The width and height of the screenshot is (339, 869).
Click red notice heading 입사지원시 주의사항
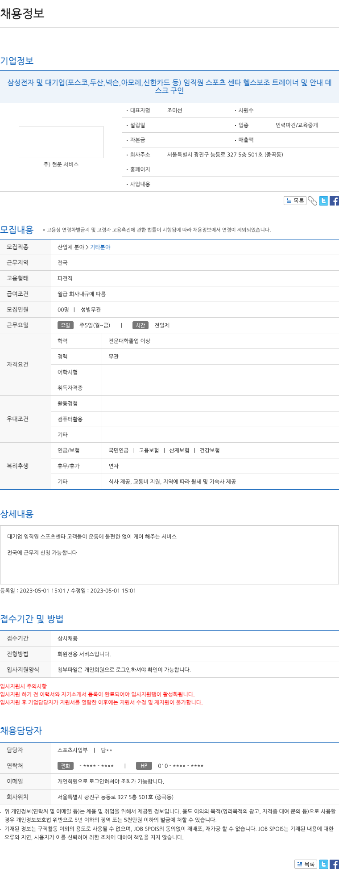coord(23,686)
